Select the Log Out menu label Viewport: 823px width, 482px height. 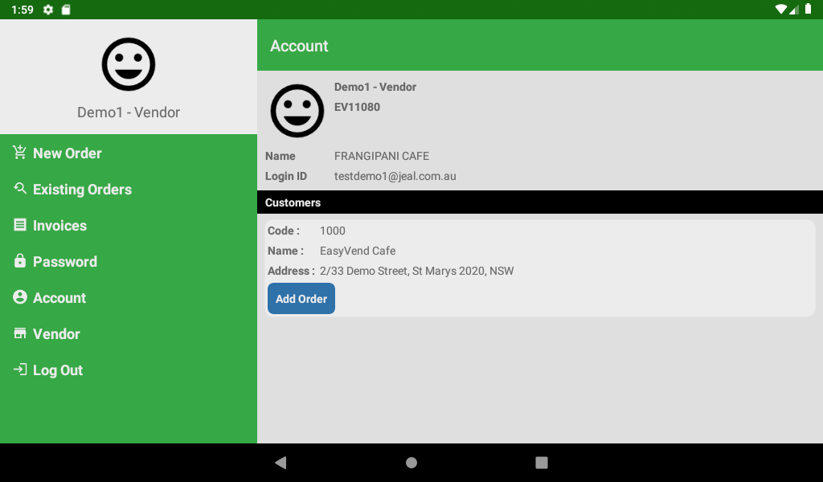tap(58, 370)
